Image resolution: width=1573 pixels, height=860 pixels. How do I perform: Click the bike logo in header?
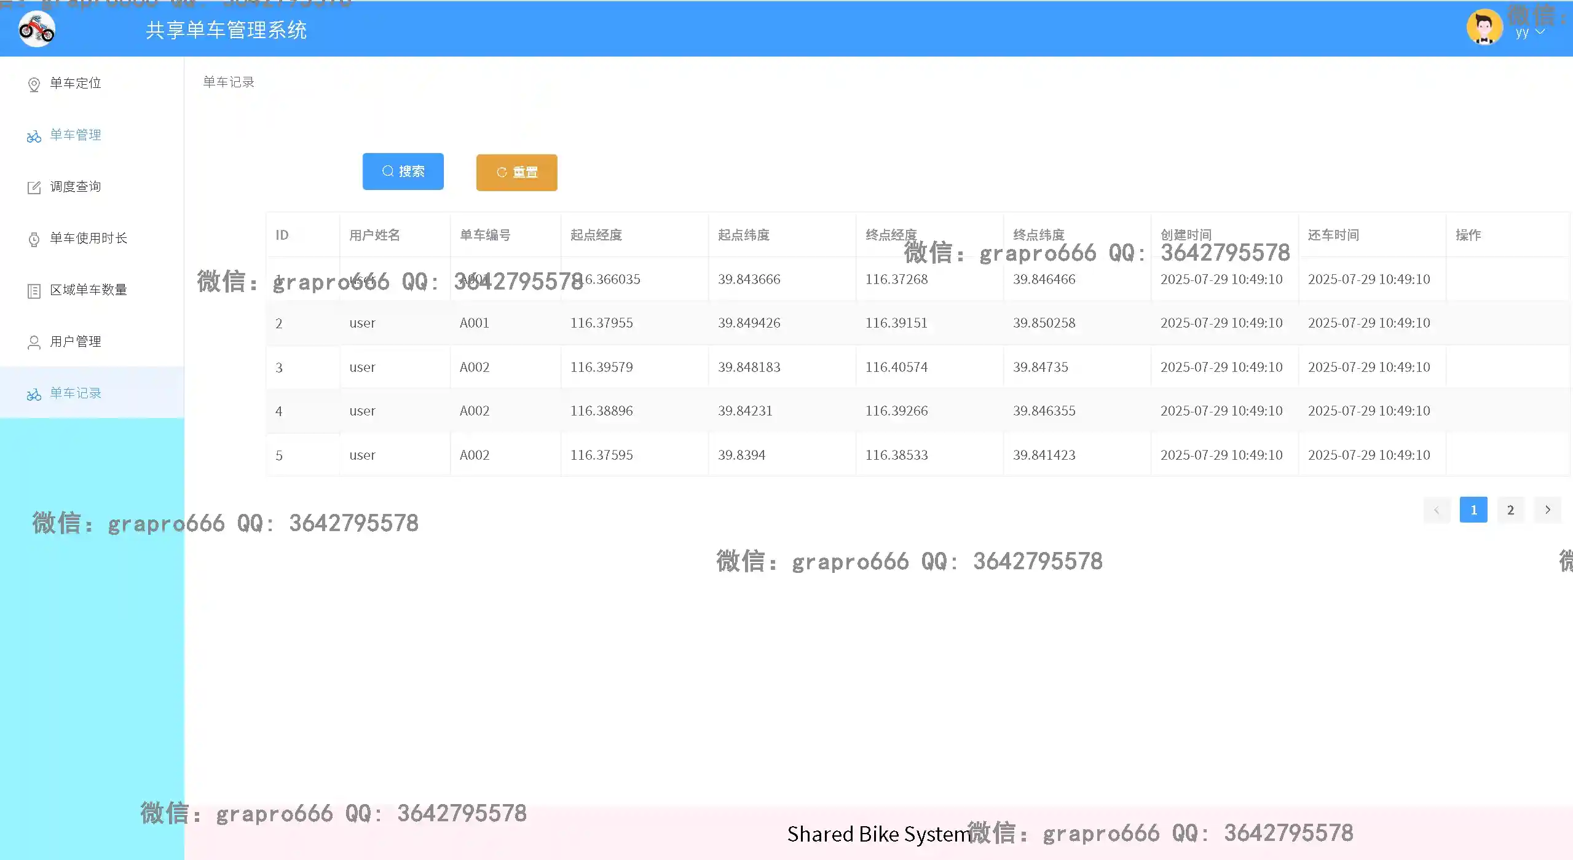point(37,29)
